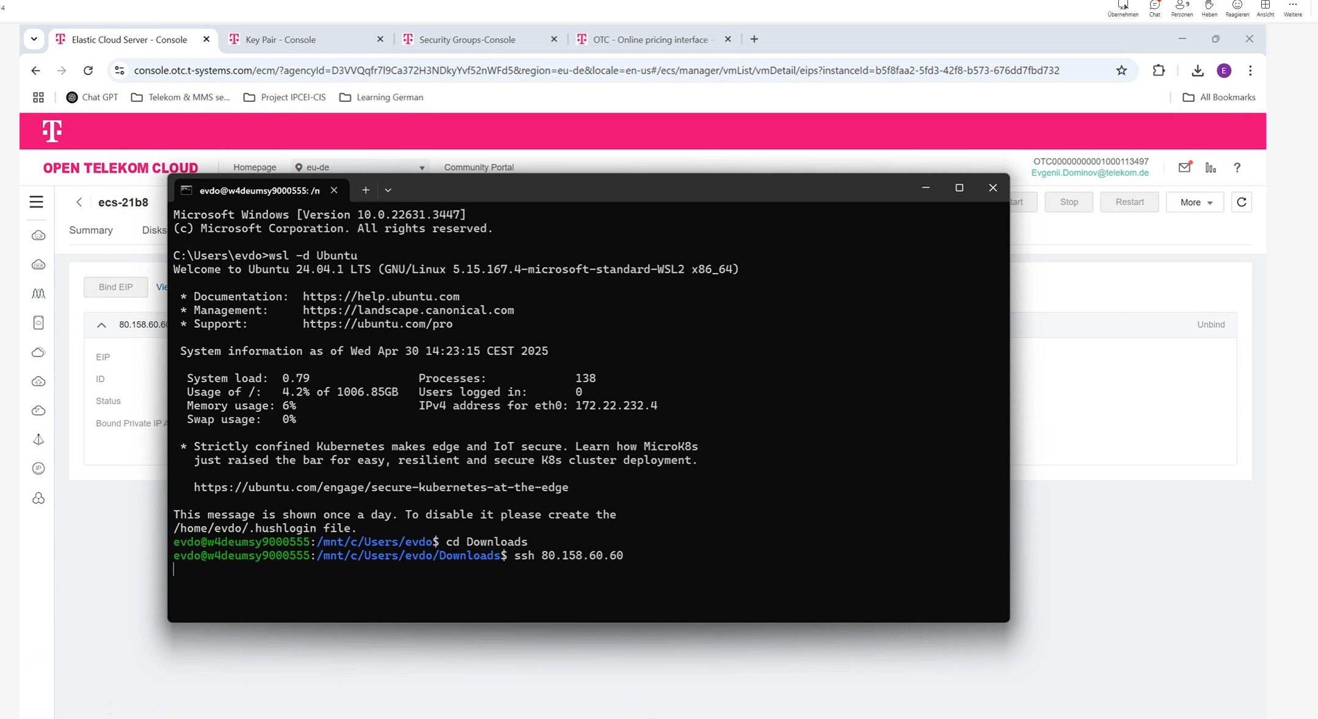This screenshot has width=1318, height=719.
Task: Open the Chrome profile avatar E
Action: [1224, 71]
